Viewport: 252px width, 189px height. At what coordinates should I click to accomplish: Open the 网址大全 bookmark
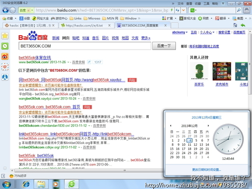click(x=40, y=18)
